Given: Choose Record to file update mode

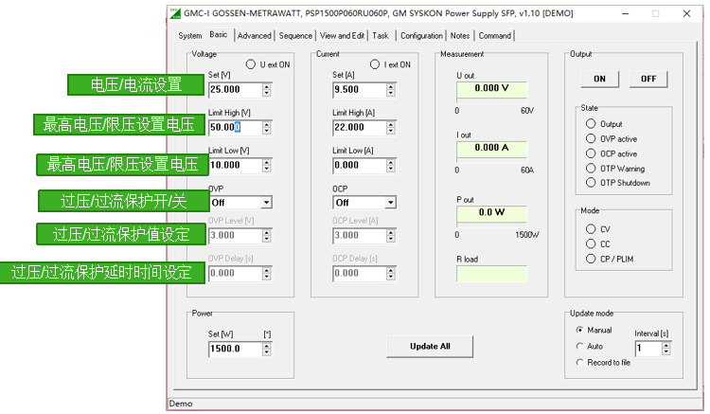Looking at the screenshot, I should [x=580, y=362].
